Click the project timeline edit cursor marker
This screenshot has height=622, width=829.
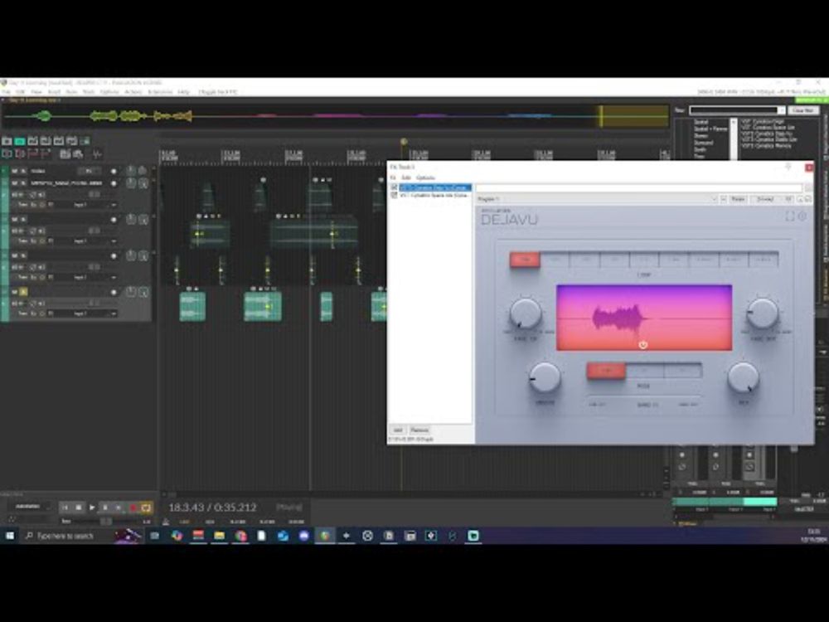[404, 142]
